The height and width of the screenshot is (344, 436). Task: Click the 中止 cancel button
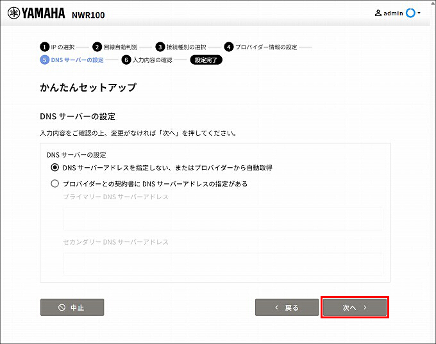tap(72, 307)
